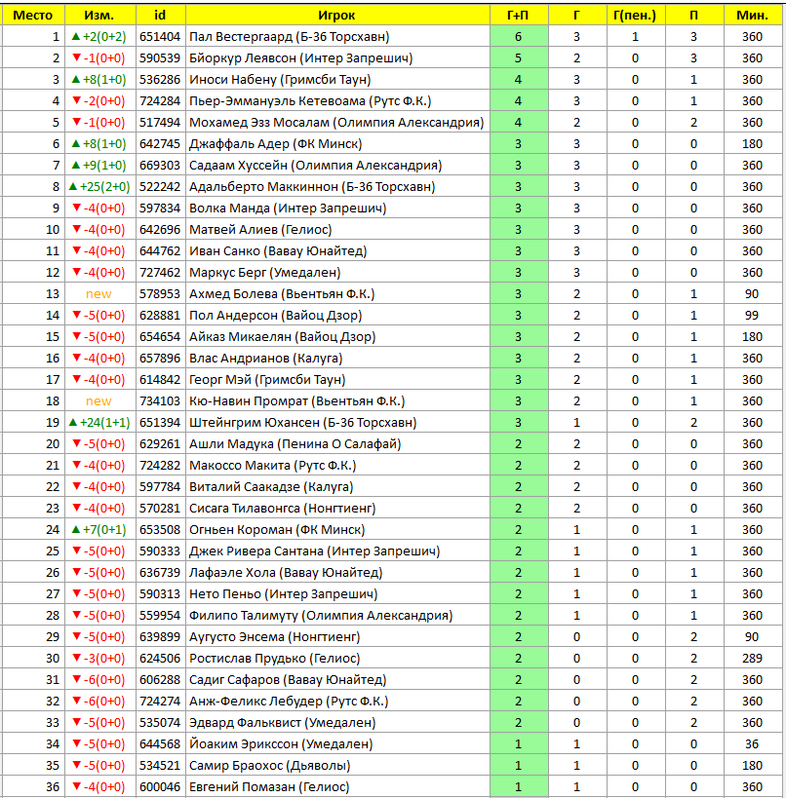Click 'new' in Ахмед Болева row
This screenshot has width=786, height=798.
point(98,293)
